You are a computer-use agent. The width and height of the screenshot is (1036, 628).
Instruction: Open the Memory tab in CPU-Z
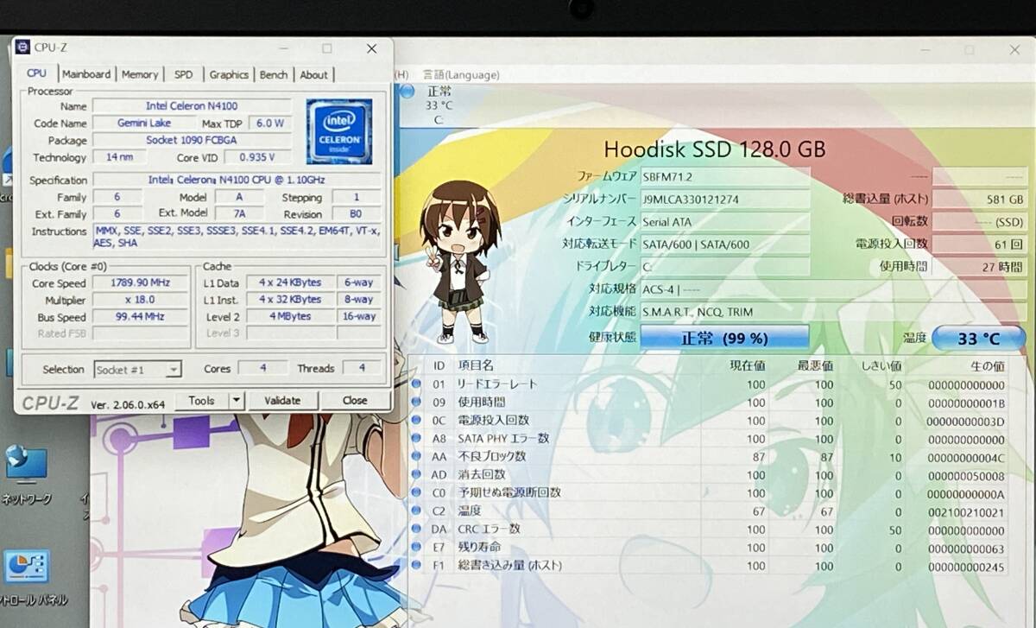139,74
